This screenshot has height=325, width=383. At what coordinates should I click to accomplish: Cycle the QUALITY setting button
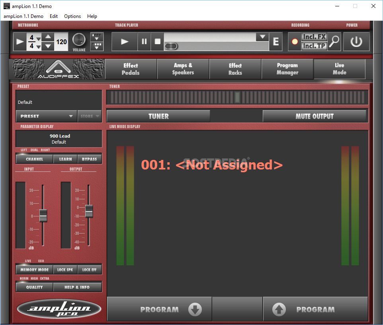coord(35,287)
